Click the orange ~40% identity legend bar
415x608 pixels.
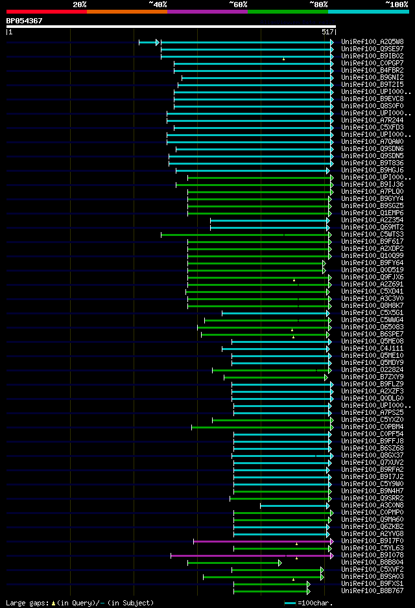127,12
